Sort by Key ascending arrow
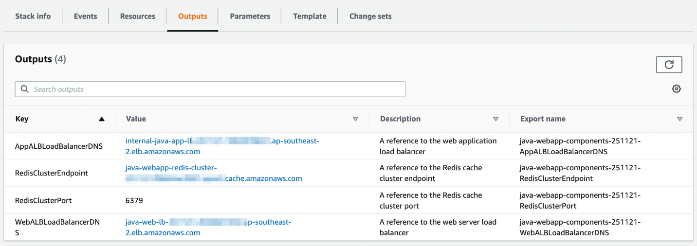Screen dimensions: 697x246 point(101,119)
